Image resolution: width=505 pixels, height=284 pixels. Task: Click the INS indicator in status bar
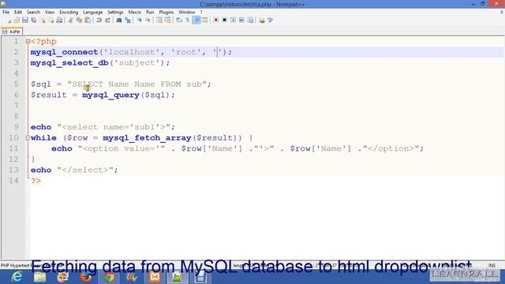click(x=492, y=265)
